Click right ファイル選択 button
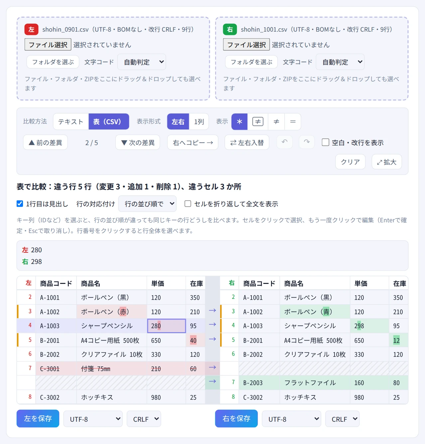Image resolution: width=425 pixels, height=444 pixels. 246,45
